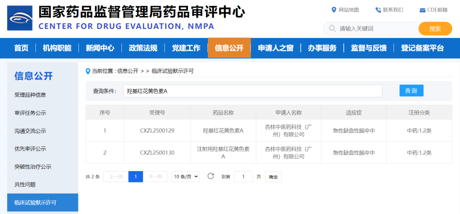
Task: Click the pagination refresh icon
Action: click(x=211, y=176)
